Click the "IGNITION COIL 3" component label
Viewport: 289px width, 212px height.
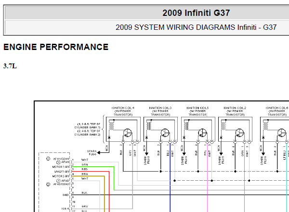coord(160,111)
